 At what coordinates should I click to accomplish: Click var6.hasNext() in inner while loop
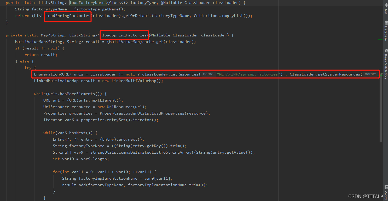coord(74,133)
